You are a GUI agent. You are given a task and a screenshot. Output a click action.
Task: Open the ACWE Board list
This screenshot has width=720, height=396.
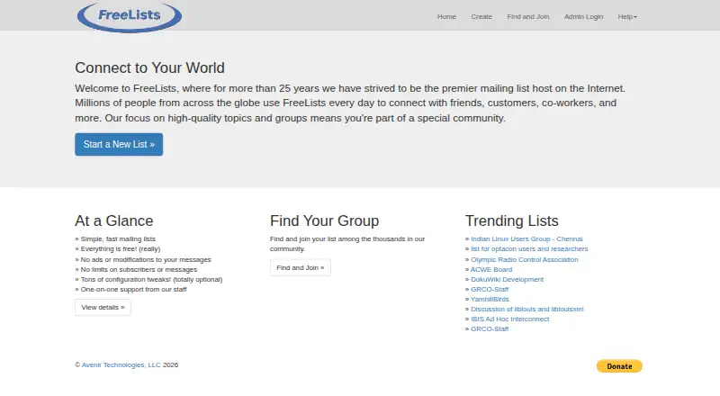click(491, 269)
